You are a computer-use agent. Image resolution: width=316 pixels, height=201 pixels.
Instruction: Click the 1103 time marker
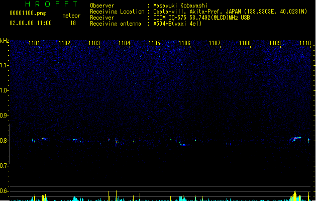point(94,43)
